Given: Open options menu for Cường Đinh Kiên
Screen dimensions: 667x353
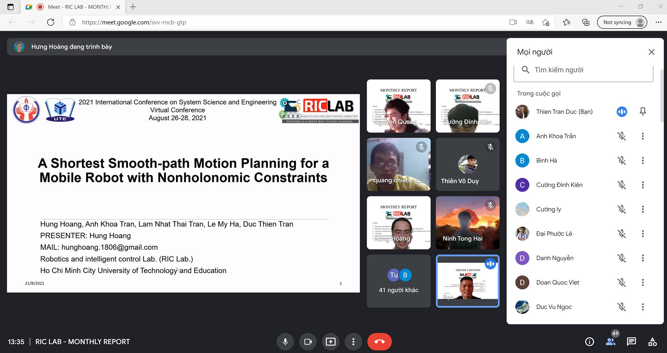Looking at the screenshot, I should [643, 185].
